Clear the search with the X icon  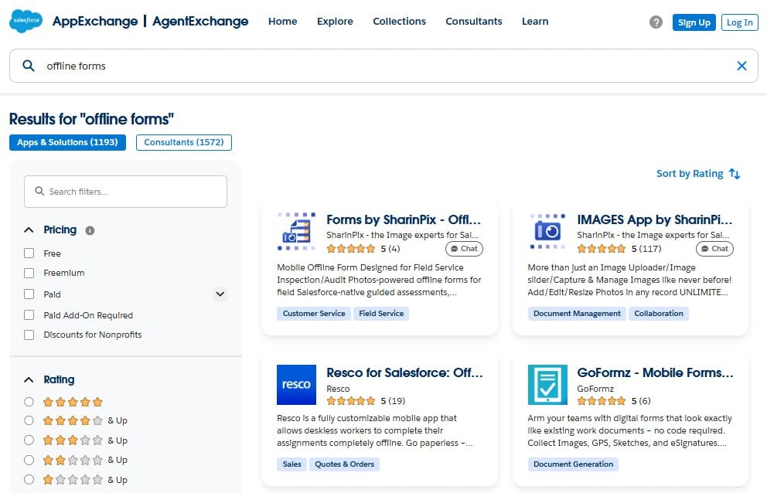coord(741,66)
